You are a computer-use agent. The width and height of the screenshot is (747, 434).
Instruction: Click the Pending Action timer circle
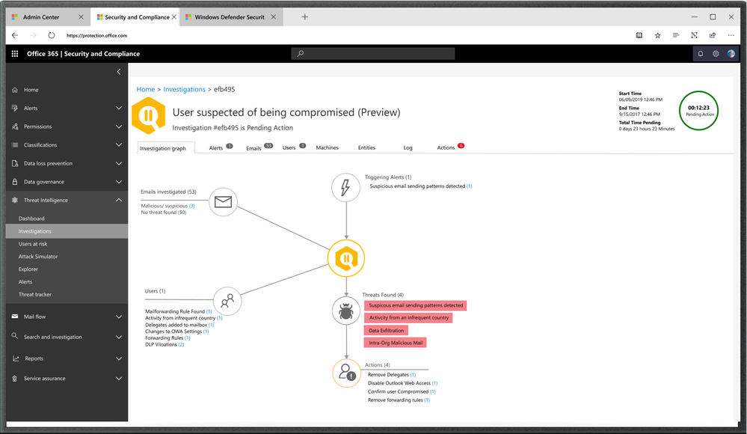pyautogui.click(x=699, y=111)
